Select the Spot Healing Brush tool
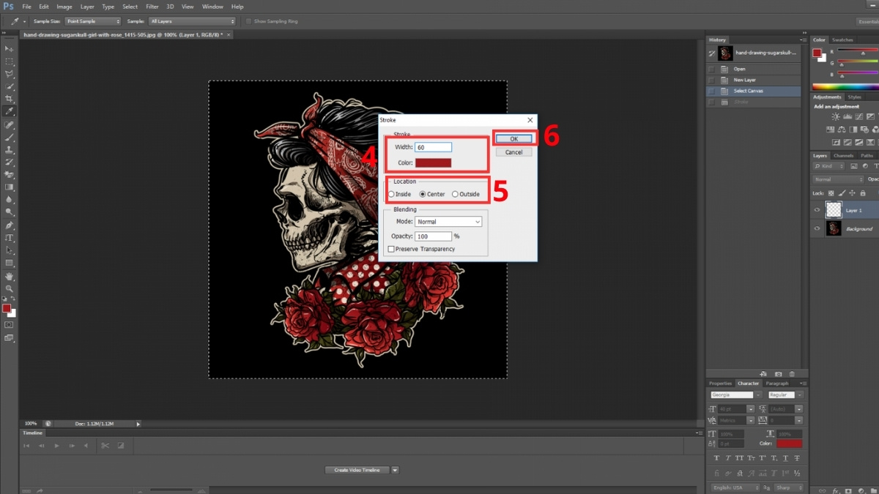Viewport: 879px width, 494px height. (x=10, y=124)
